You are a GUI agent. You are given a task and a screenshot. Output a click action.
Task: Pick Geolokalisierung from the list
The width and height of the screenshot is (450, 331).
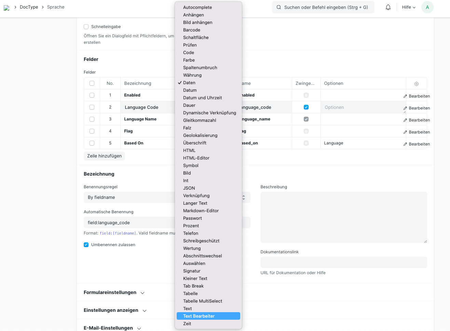(208, 136)
